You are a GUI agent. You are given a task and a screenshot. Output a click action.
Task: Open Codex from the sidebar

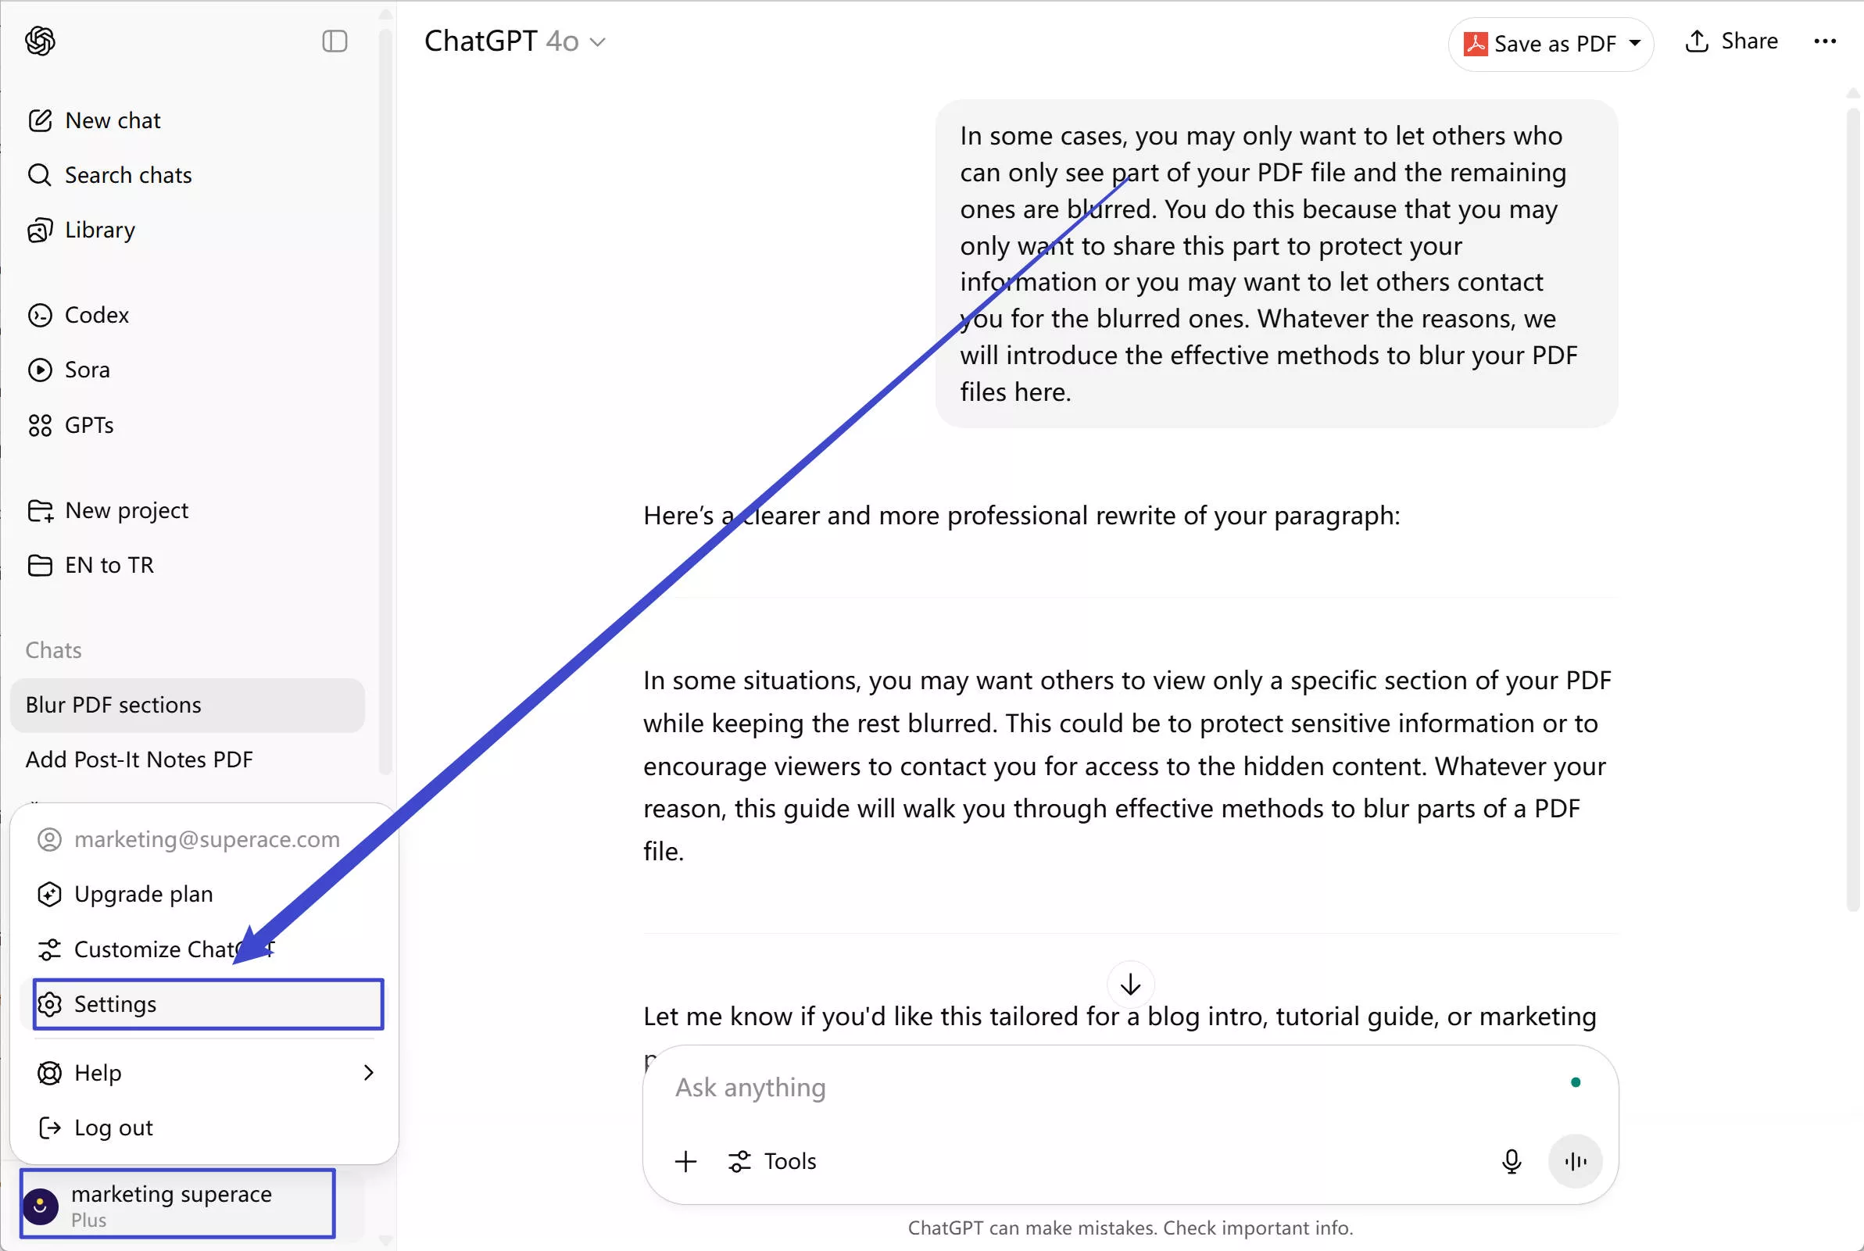click(96, 314)
